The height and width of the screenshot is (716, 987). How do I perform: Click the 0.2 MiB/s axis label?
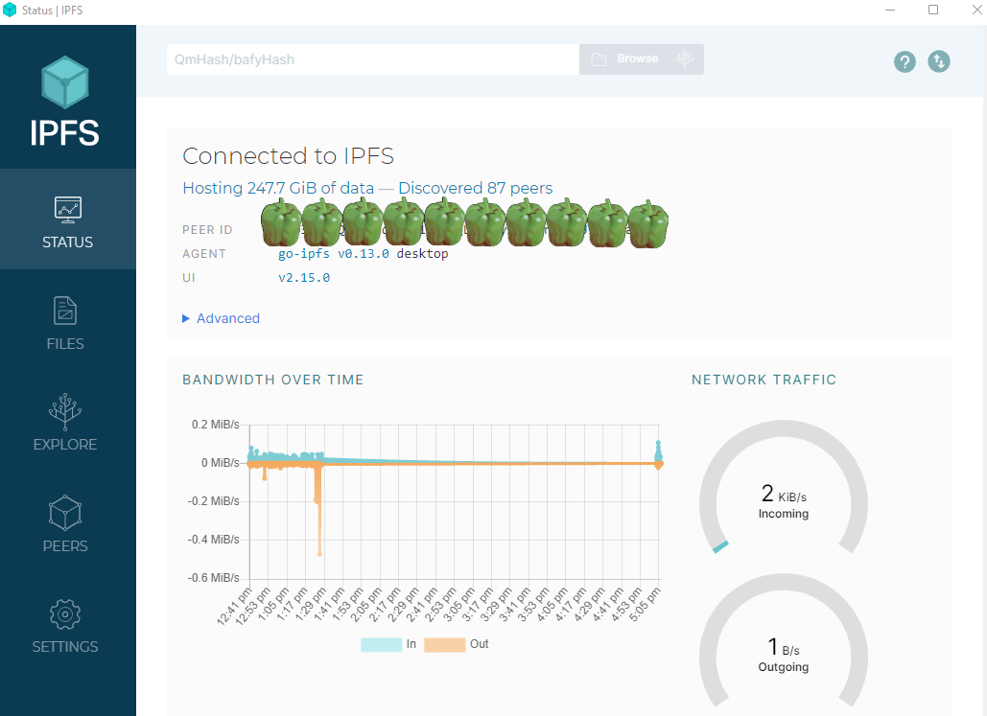pyautogui.click(x=215, y=425)
